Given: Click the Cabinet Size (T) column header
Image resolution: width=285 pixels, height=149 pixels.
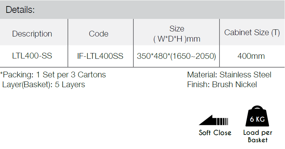Looking at the screenshot, I should point(252,32).
